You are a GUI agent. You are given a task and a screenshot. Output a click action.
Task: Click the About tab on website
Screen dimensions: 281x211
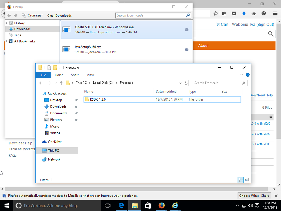(203, 46)
